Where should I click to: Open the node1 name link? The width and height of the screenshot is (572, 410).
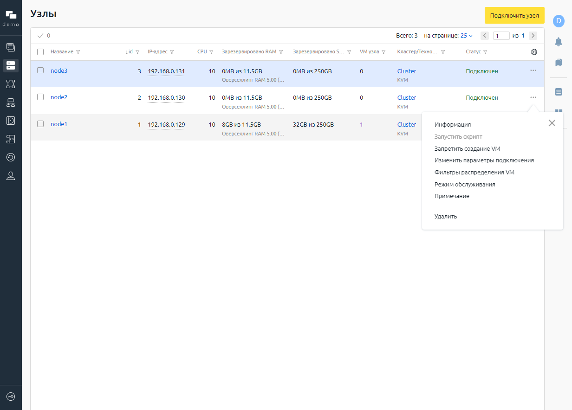click(x=59, y=124)
